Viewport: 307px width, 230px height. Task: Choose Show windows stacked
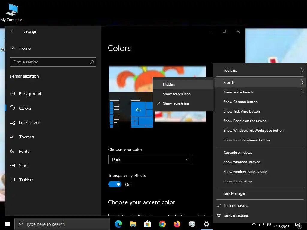click(x=261, y=162)
